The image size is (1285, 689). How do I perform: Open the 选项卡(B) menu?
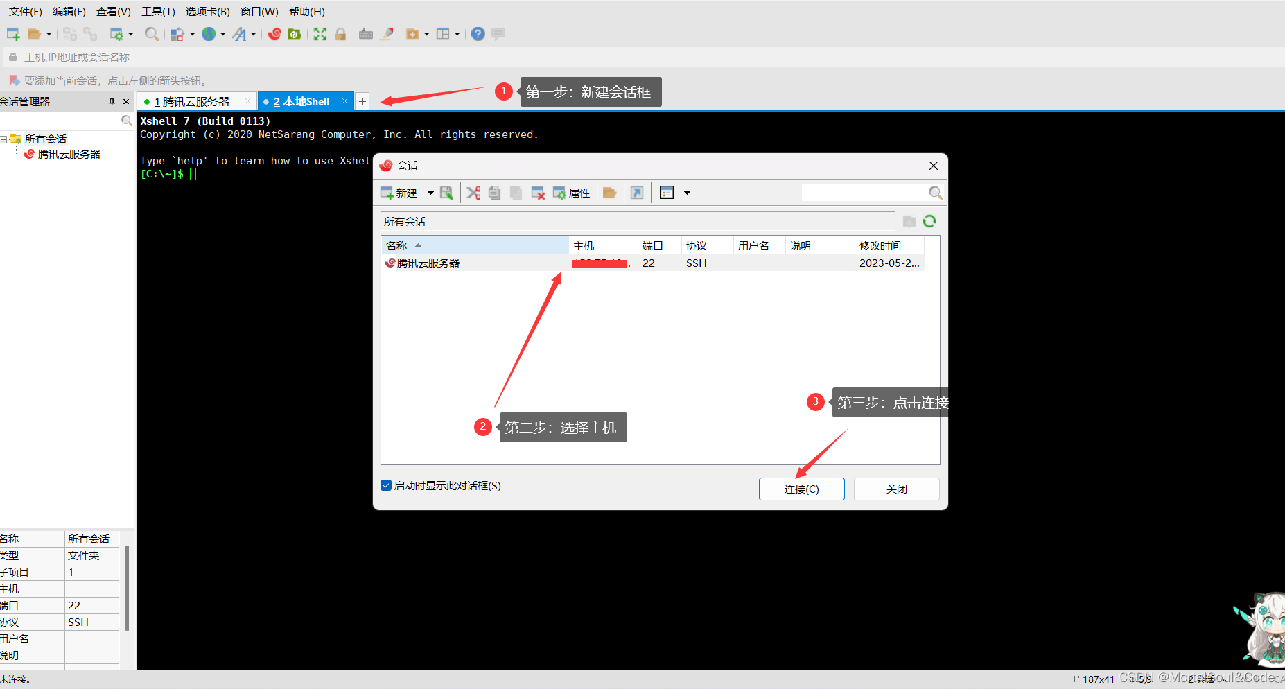click(207, 12)
